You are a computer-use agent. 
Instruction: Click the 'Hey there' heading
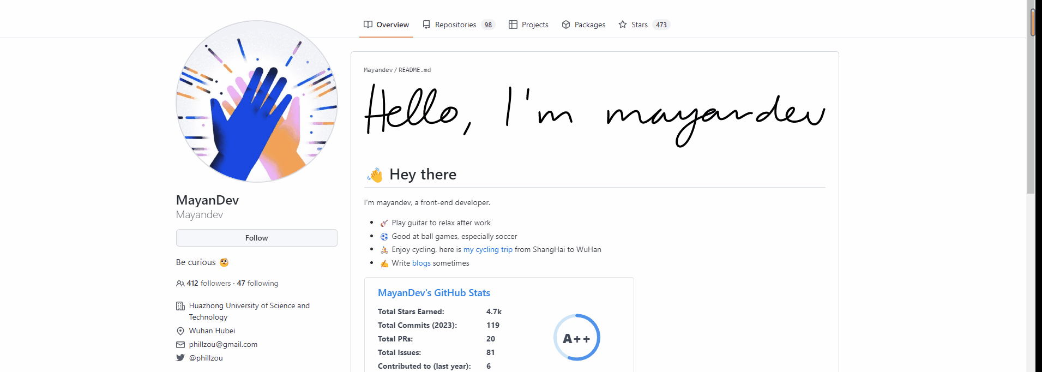423,175
